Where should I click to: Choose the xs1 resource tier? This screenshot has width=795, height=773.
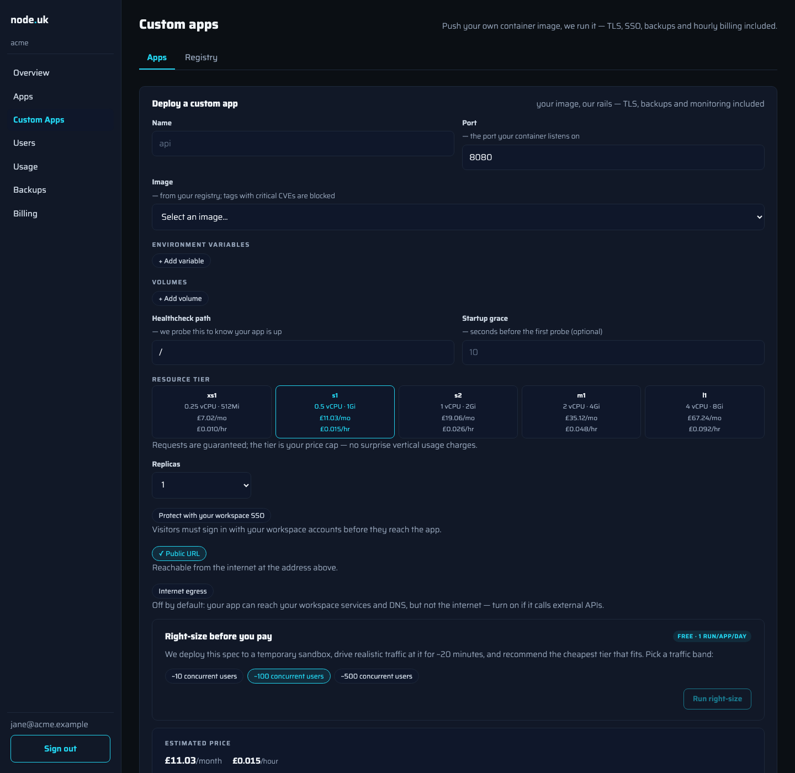212,412
